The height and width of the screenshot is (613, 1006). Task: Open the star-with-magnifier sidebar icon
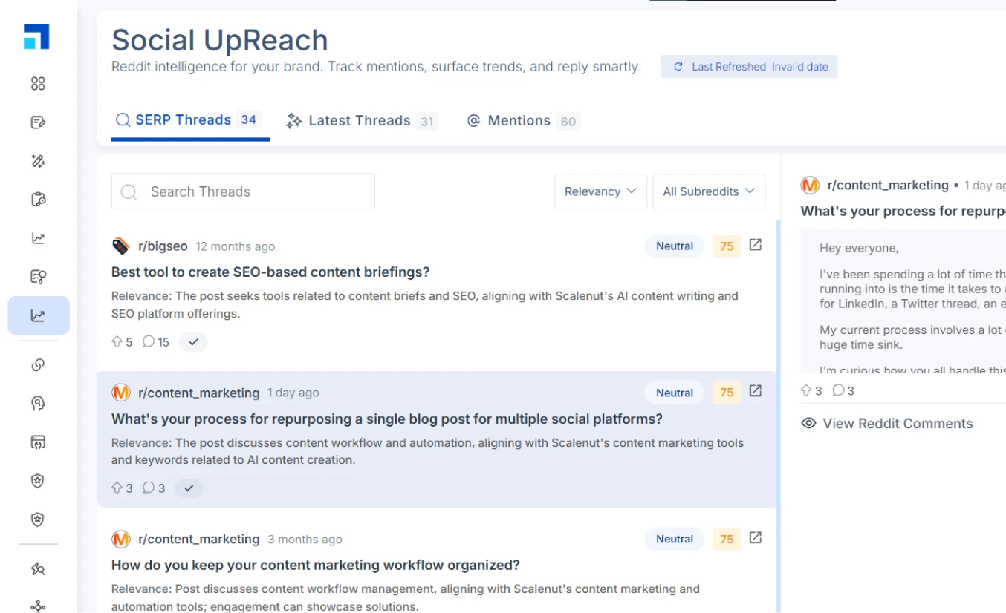[x=38, y=568]
